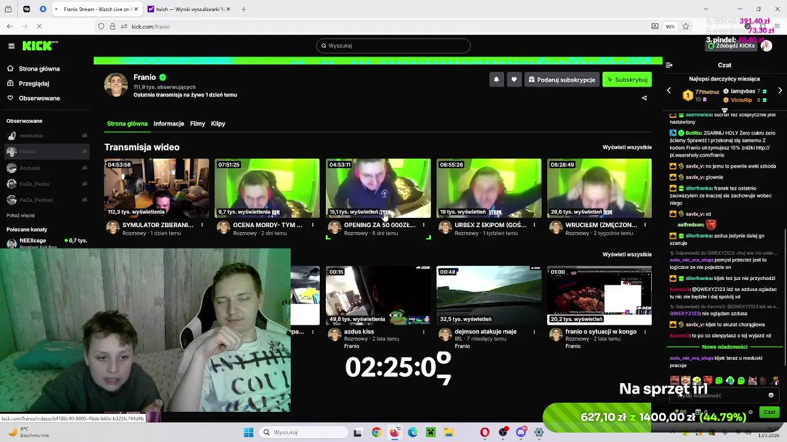Click Zdobądź KICKs button
The height and width of the screenshot is (442, 787).
coord(732,46)
